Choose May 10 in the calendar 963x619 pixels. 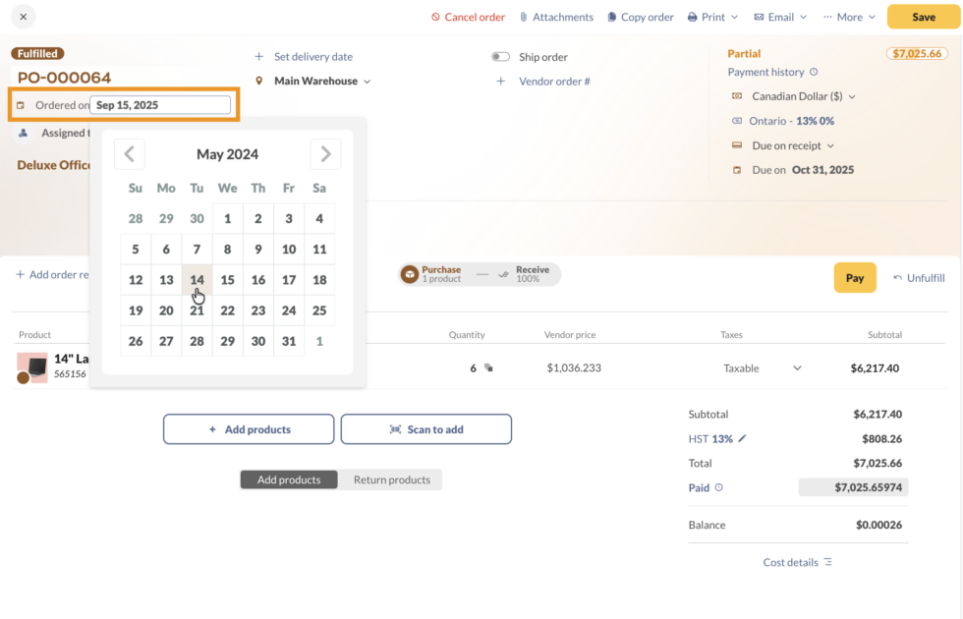289,250
